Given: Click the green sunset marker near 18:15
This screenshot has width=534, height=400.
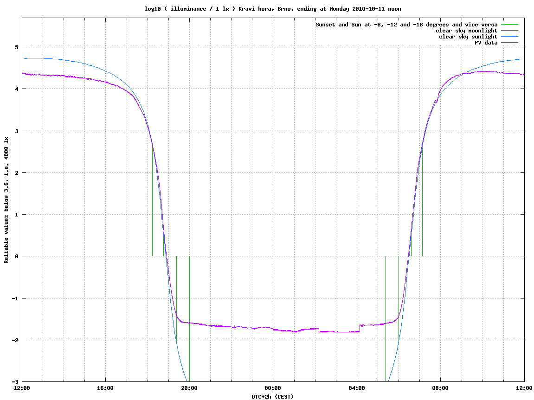Looking at the screenshot, I should coord(152,201).
